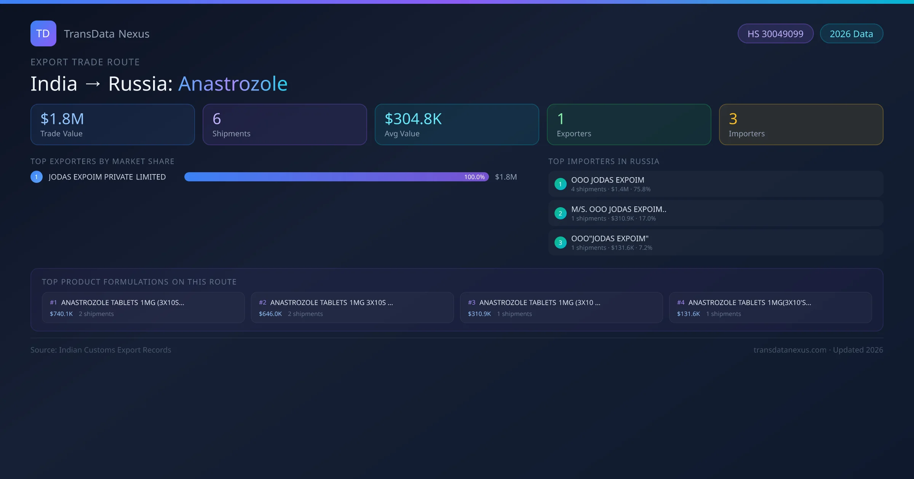Select the $304.8K Avg Value card
This screenshot has width=914, height=479.
point(457,125)
